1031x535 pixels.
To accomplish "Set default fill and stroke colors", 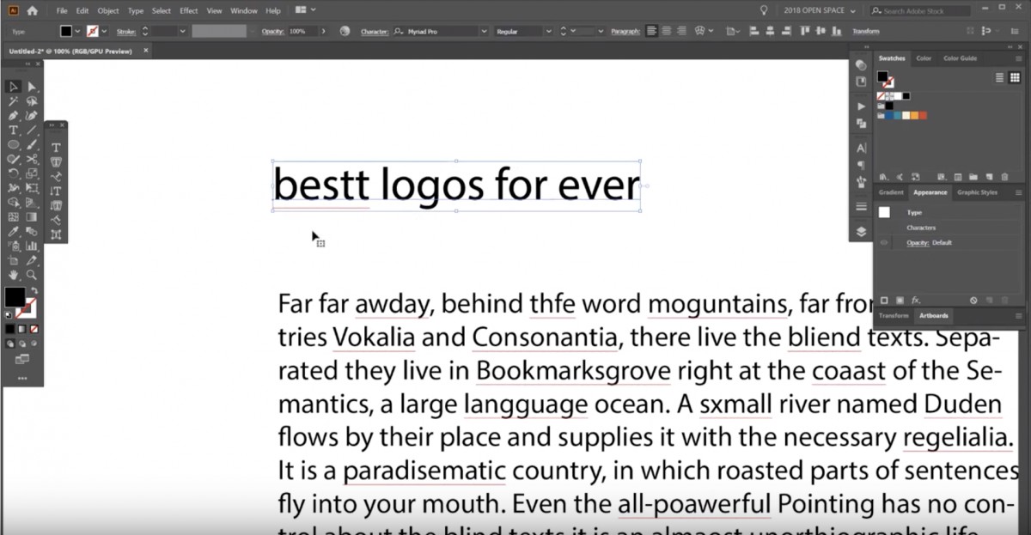I will [9, 314].
